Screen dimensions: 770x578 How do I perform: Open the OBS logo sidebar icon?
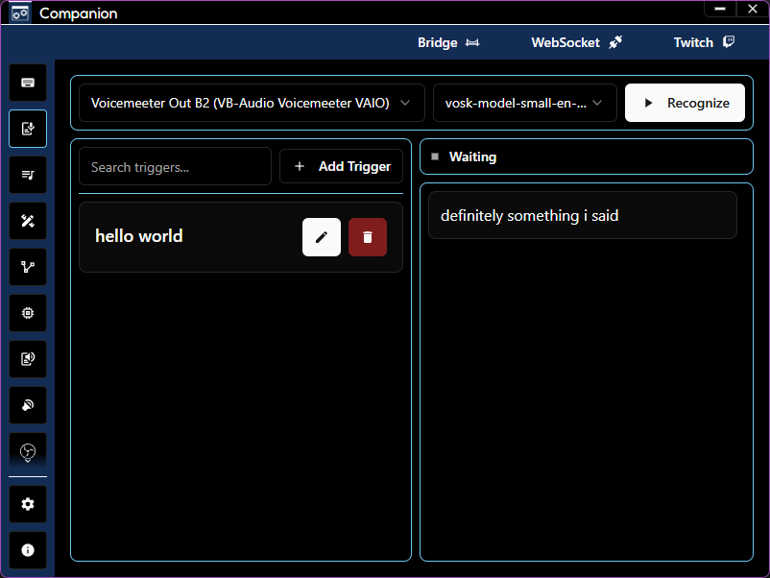(28, 451)
